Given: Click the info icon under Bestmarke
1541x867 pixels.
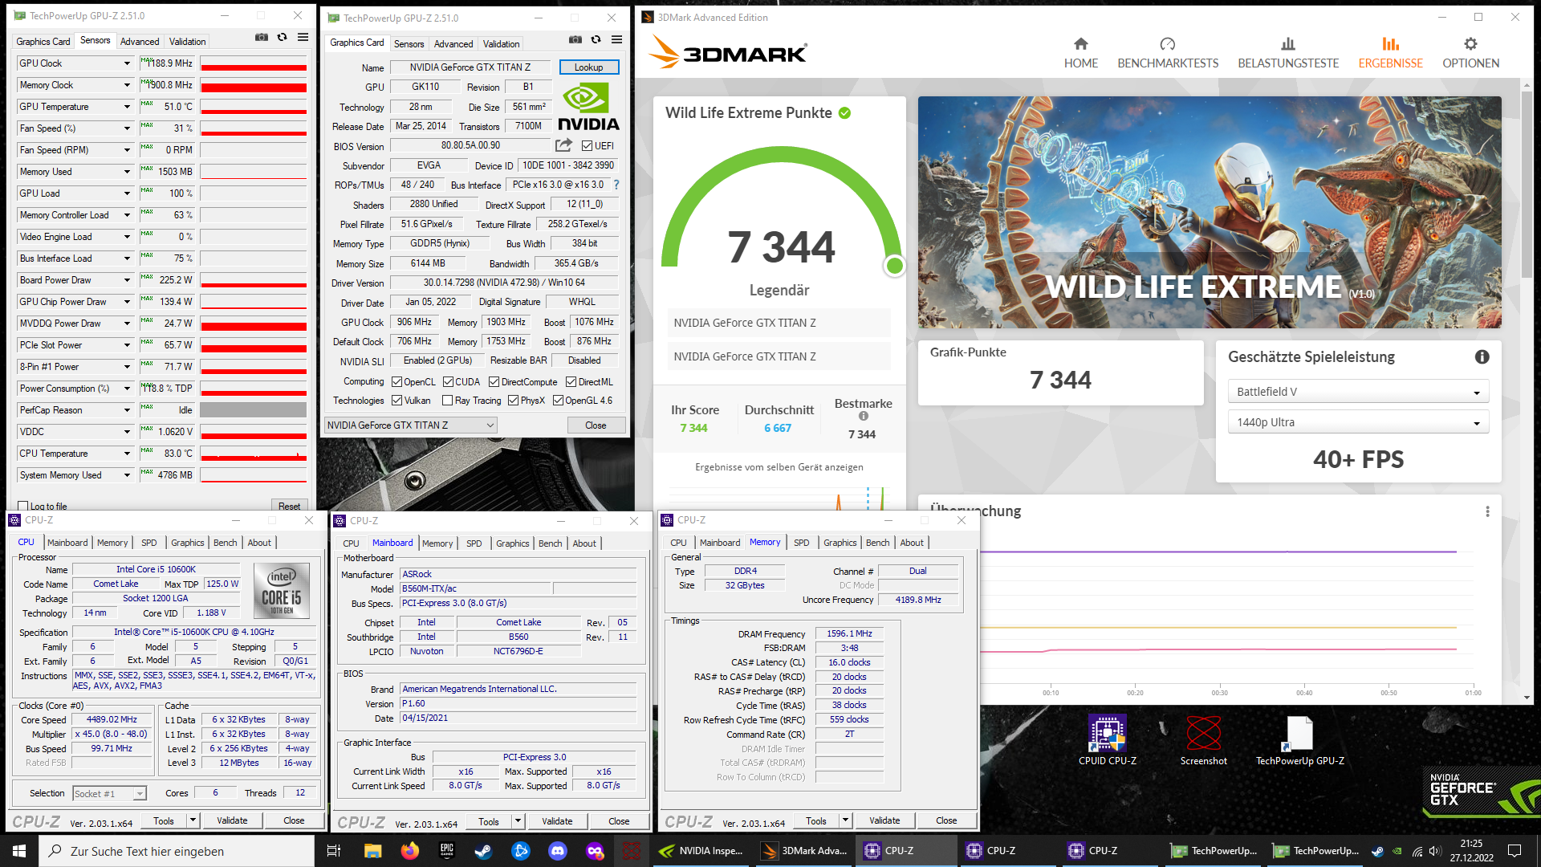Looking at the screenshot, I should (864, 416).
